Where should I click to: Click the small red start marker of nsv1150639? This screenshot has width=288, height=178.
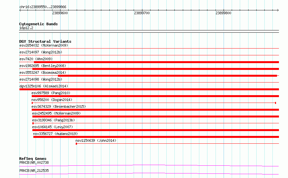[76, 144]
